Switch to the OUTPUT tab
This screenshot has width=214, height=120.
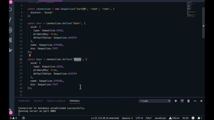pyautogui.click(x=38, y=101)
